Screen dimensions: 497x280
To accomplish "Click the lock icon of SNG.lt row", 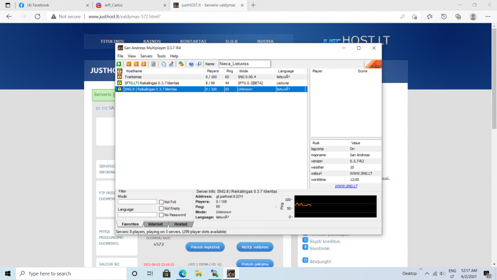I will (x=119, y=89).
